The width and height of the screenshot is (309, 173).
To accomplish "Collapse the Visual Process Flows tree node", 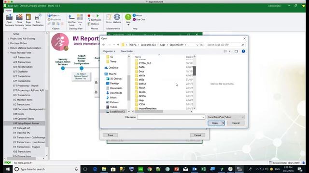I will pos(9,53).
